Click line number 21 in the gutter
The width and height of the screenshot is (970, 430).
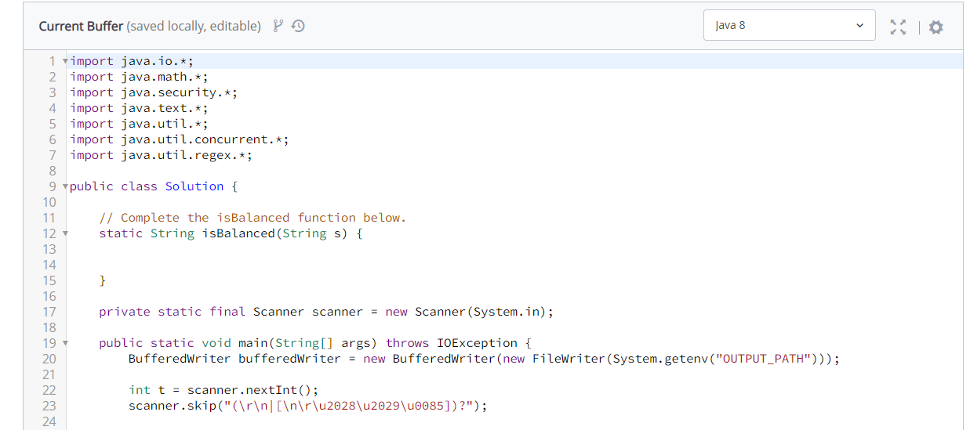[x=49, y=374]
